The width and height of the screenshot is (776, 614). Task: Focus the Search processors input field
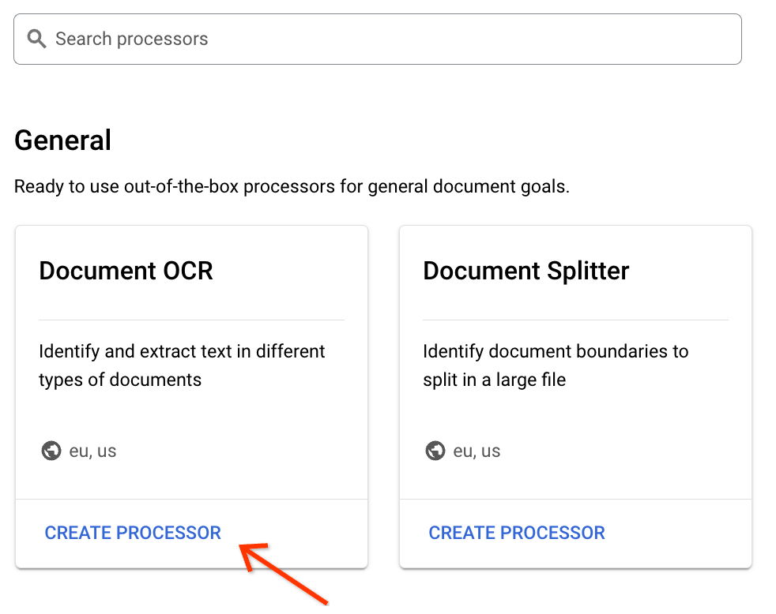click(x=395, y=39)
